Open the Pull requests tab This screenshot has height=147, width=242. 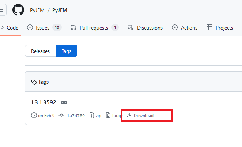(x=95, y=28)
